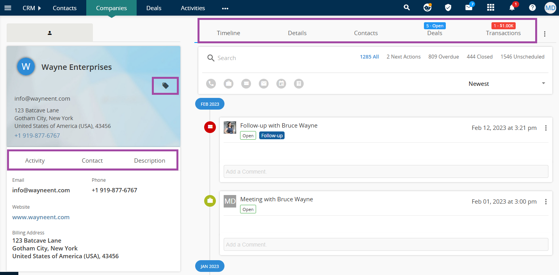Open the notifications bell
The width and height of the screenshot is (559, 275).
512,7
